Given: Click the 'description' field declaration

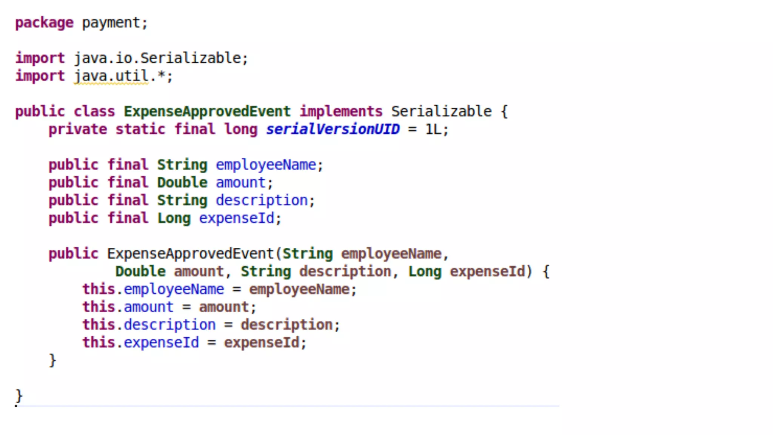Looking at the screenshot, I should point(262,201).
